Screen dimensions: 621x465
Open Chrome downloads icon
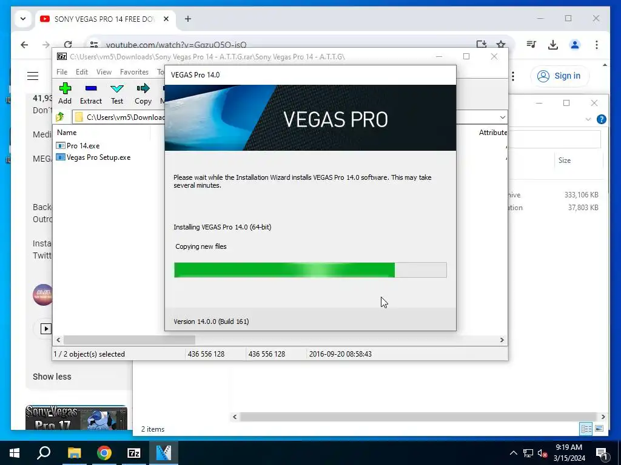(553, 45)
